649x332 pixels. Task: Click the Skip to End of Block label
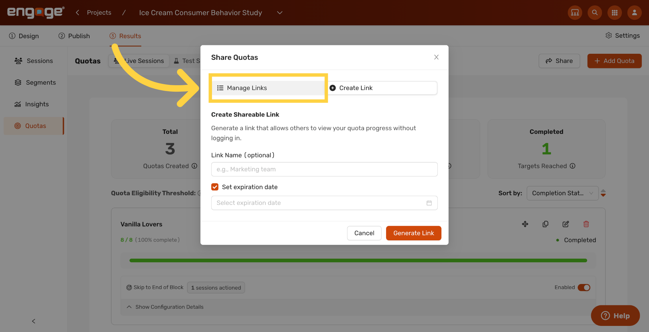pos(159,287)
